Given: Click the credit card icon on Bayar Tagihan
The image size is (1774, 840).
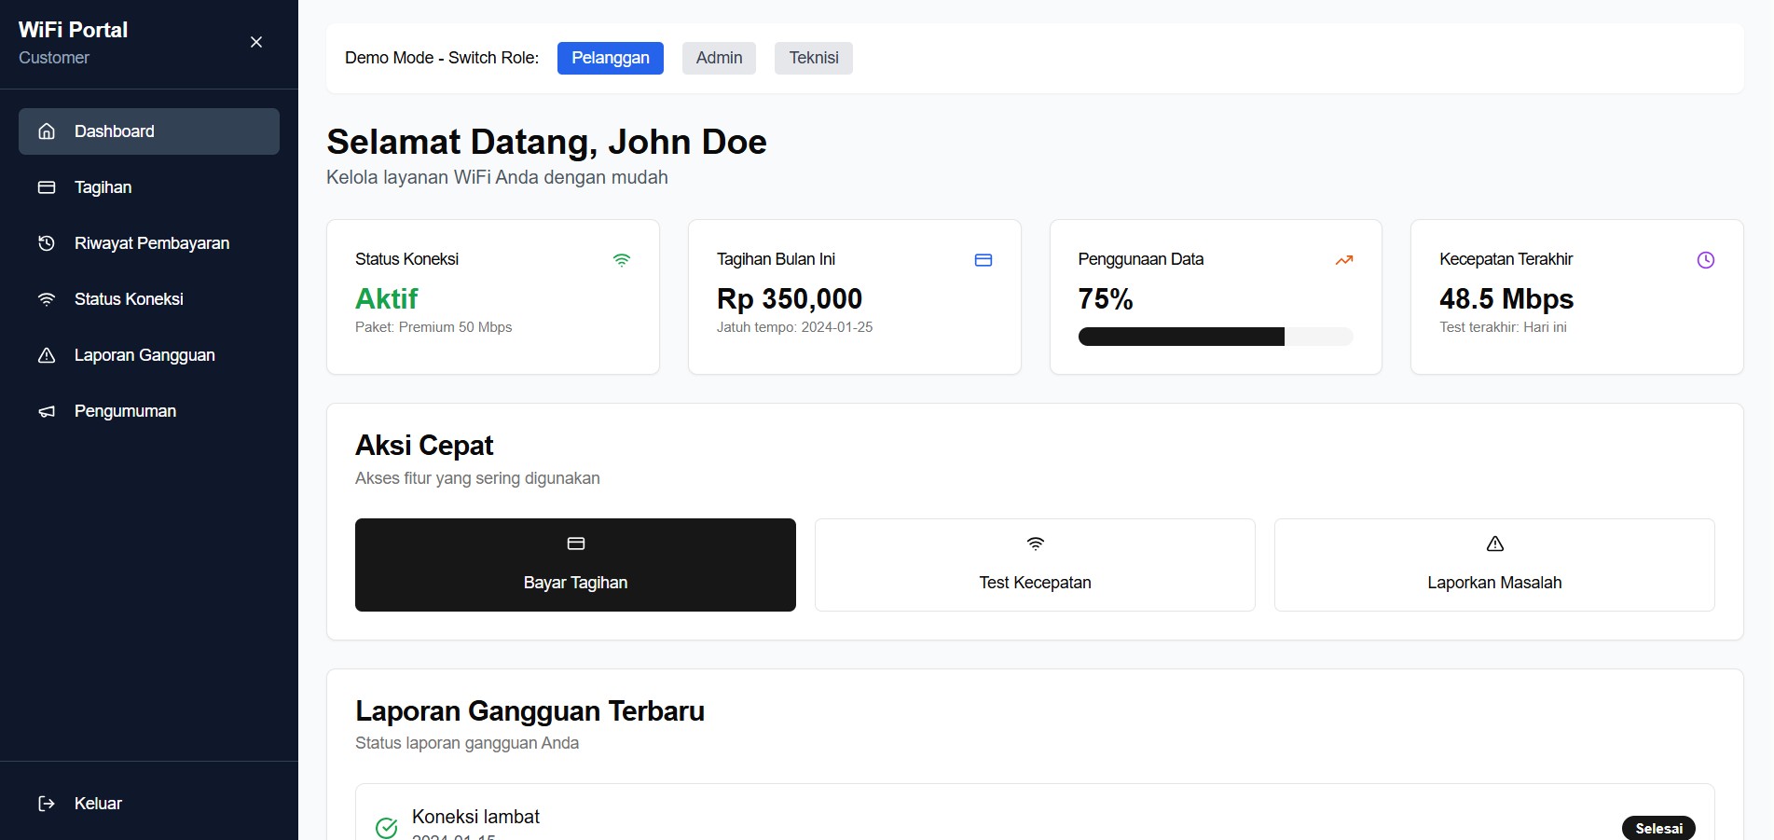Looking at the screenshot, I should 576,544.
